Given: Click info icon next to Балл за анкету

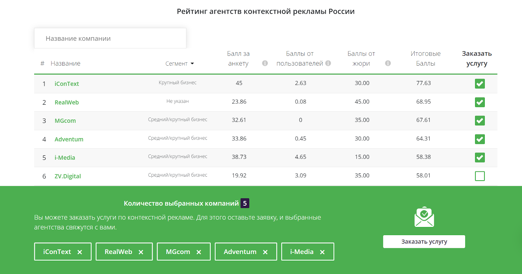Looking at the screenshot, I should (265, 63).
